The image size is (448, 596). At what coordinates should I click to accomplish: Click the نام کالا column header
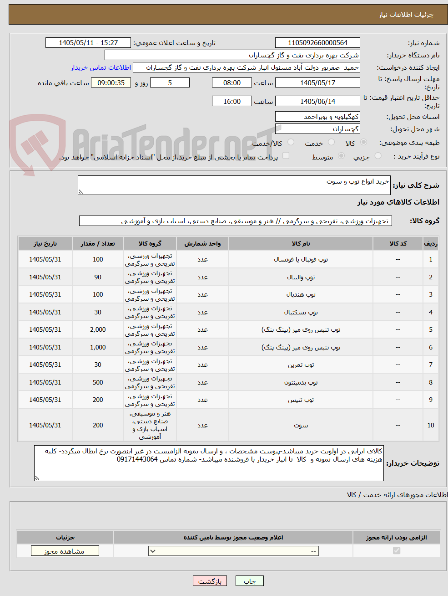click(301, 244)
